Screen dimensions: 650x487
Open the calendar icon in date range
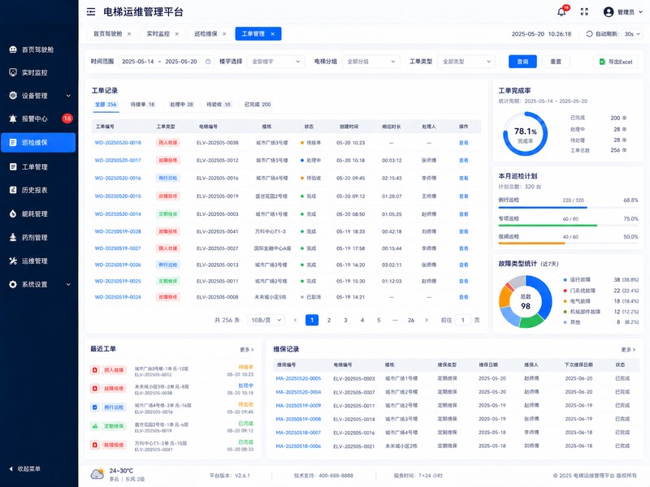click(208, 62)
